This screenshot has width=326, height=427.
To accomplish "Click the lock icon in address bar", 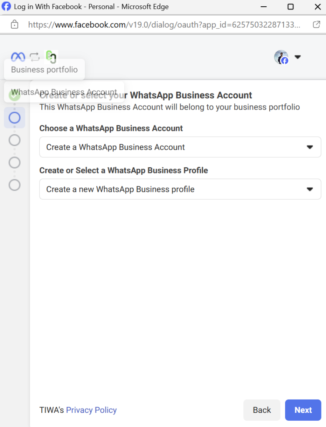I will [15, 25].
